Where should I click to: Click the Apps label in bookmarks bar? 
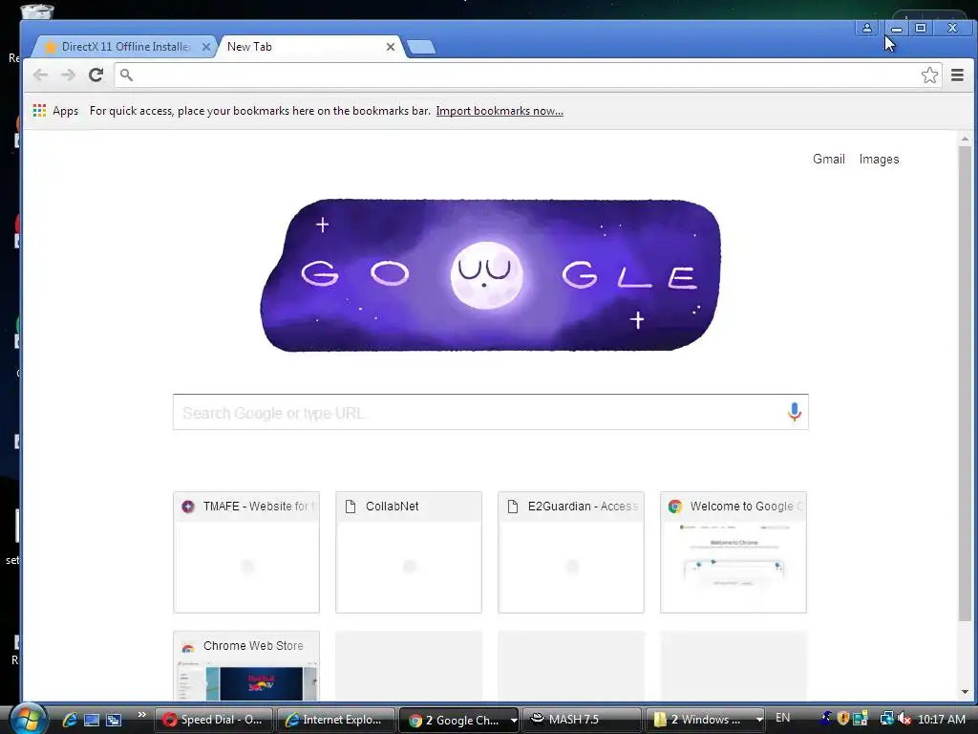pos(66,111)
